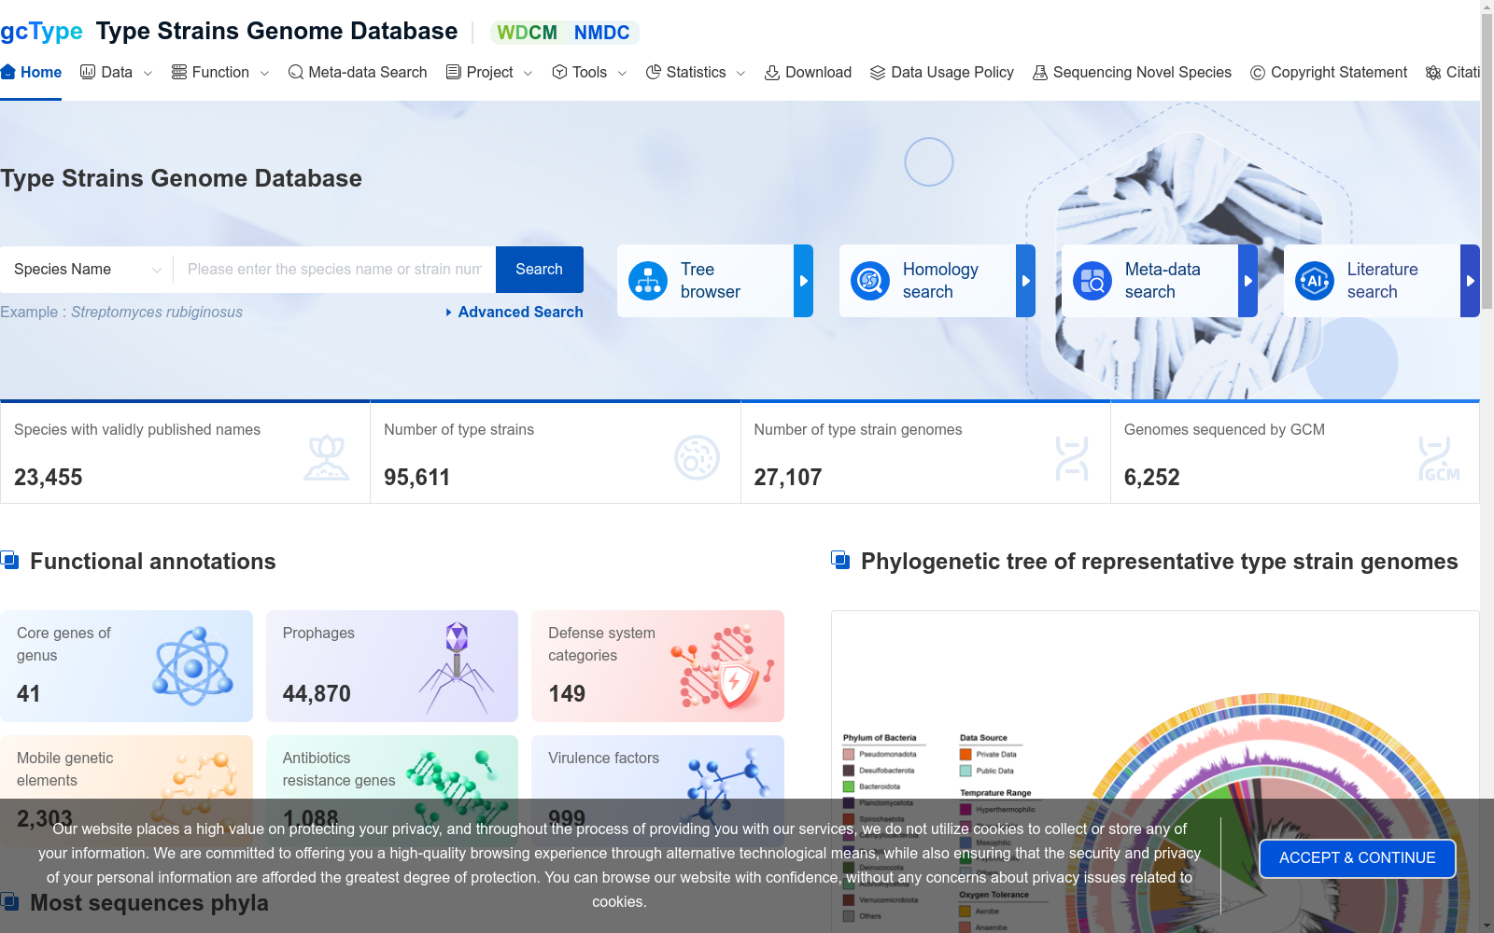1494x933 pixels.
Task: Click the validly published species stat icon
Action: tap(327, 458)
